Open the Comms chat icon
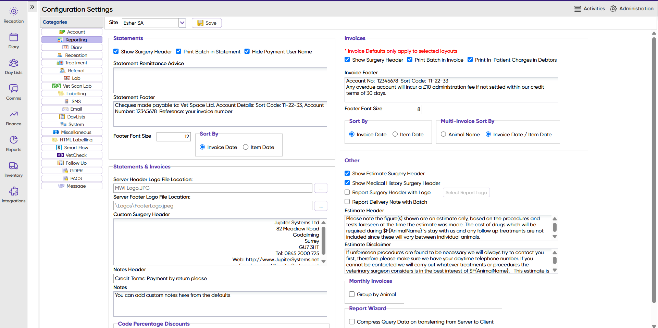658x328 pixels. click(x=14, y=89)
